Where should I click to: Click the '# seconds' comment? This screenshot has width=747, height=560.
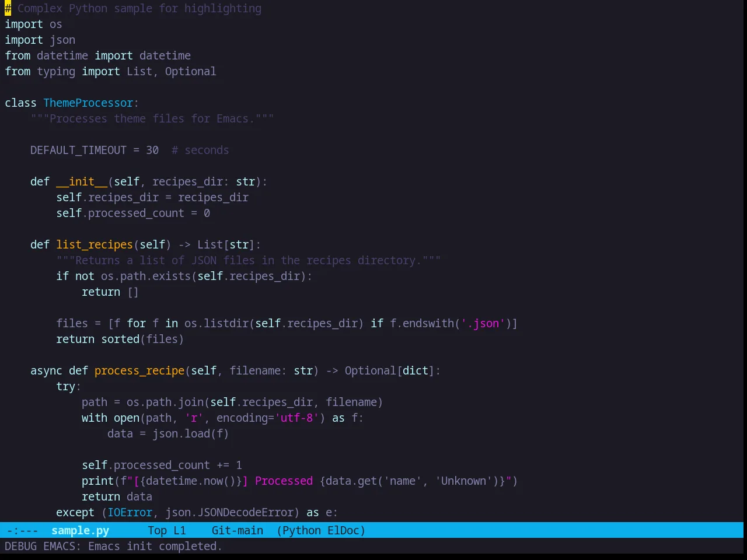200,150
